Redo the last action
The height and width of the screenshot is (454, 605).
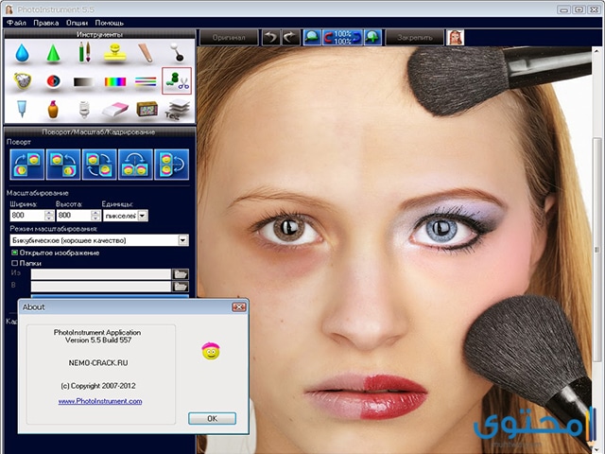pyautogui.click(x=290, y=38)
